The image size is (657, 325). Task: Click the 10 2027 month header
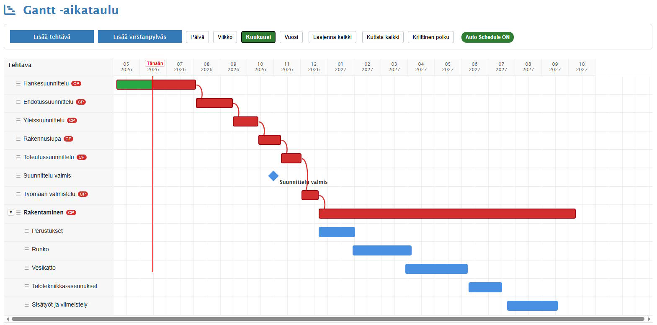(582, 67)
